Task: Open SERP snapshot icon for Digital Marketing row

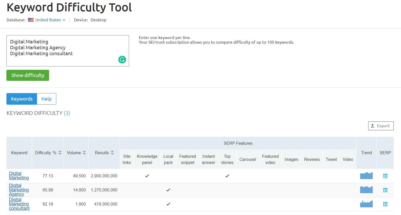Action: [x=385, y=176]
